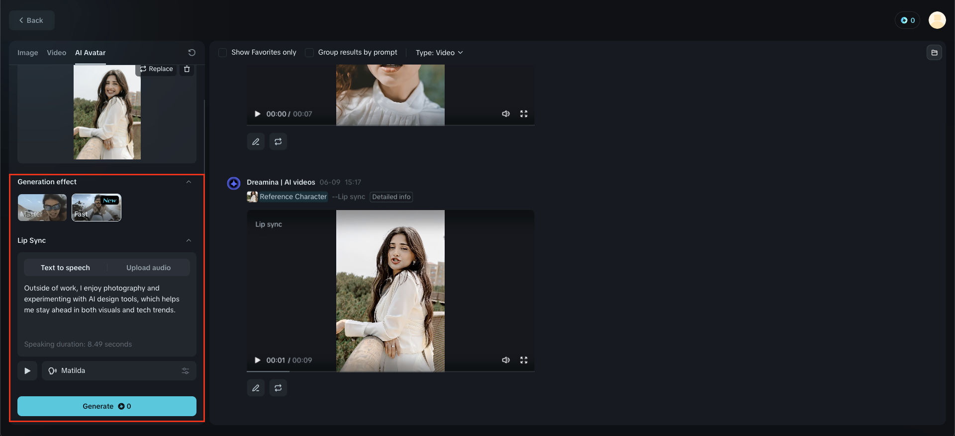Collapse the Lip Sync section
The width and height of the screenshot is (955, 436).
[x=189, y=240]
